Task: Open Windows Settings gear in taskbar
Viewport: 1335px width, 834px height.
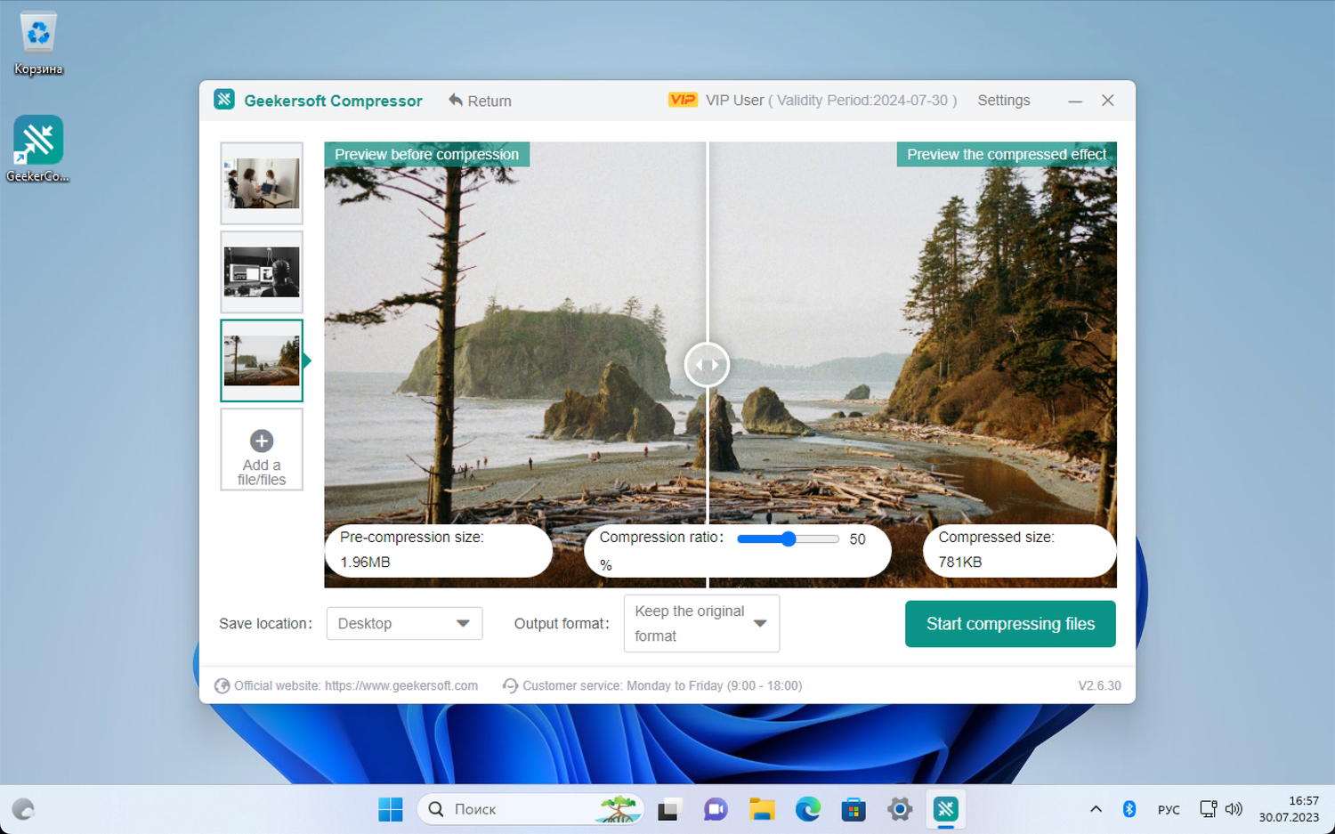Action: point(900,809)
